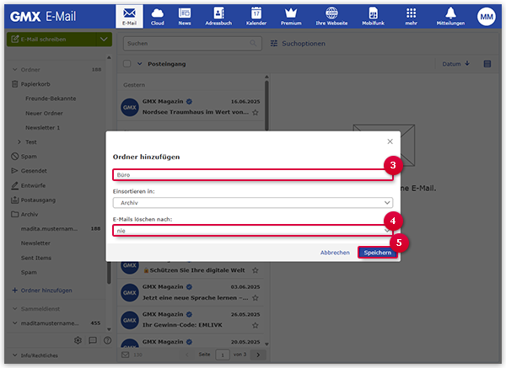This screenshot has height=368, width=506.
Task: Open the Mobilfunk section
Action: pyautogui.click(x=373, y=17)
